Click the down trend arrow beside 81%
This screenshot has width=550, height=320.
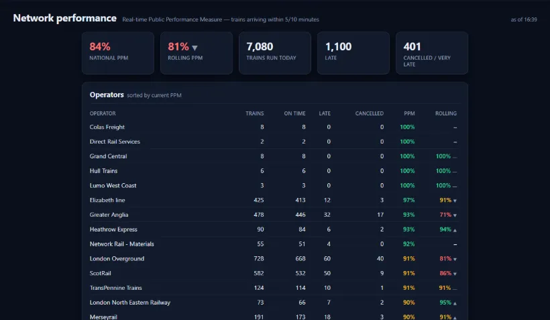195,48
